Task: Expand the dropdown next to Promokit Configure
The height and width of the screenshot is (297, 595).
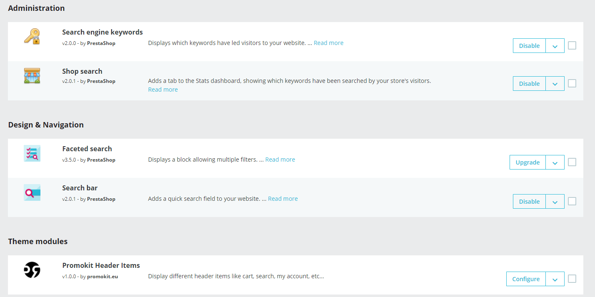Action: [x=555, y=279]
